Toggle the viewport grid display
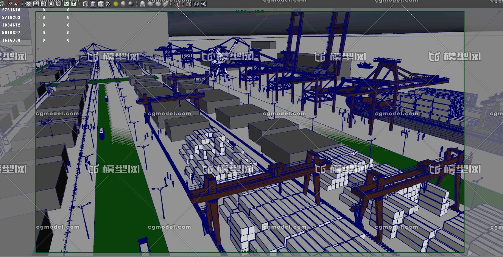503x257 pixels. (28, 4)
